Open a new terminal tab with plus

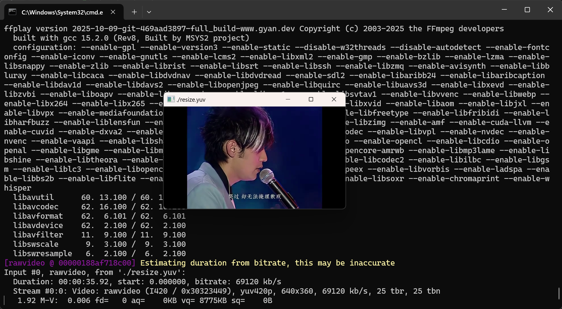coord(134,12)
